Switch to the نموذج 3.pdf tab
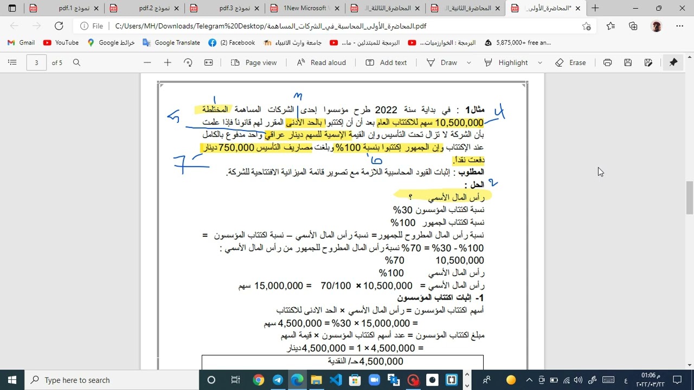Image resolution: width=694 pixels, height=390 pixels. (223, 8)
